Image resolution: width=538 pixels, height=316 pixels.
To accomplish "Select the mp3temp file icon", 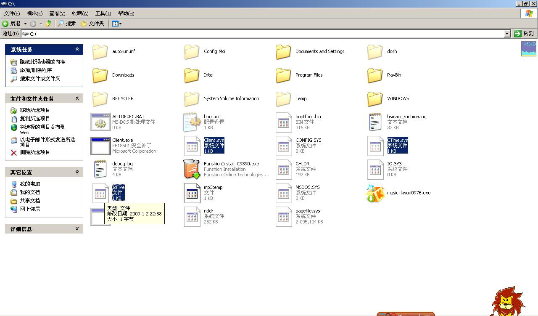I will (192, 193).
